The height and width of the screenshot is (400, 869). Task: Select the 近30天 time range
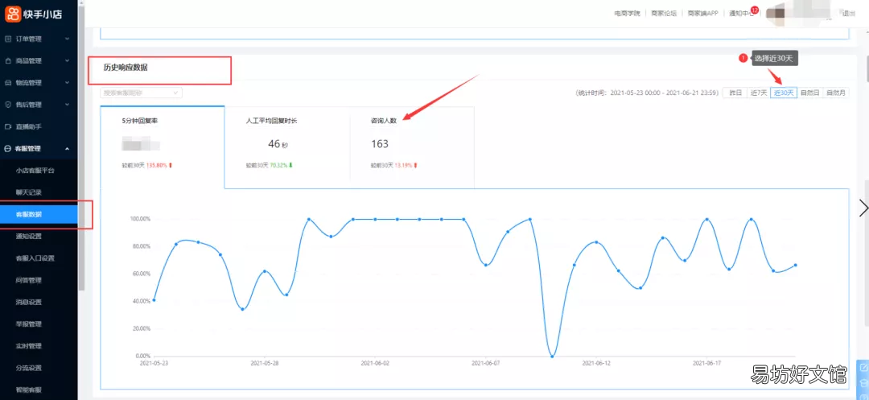784,93
